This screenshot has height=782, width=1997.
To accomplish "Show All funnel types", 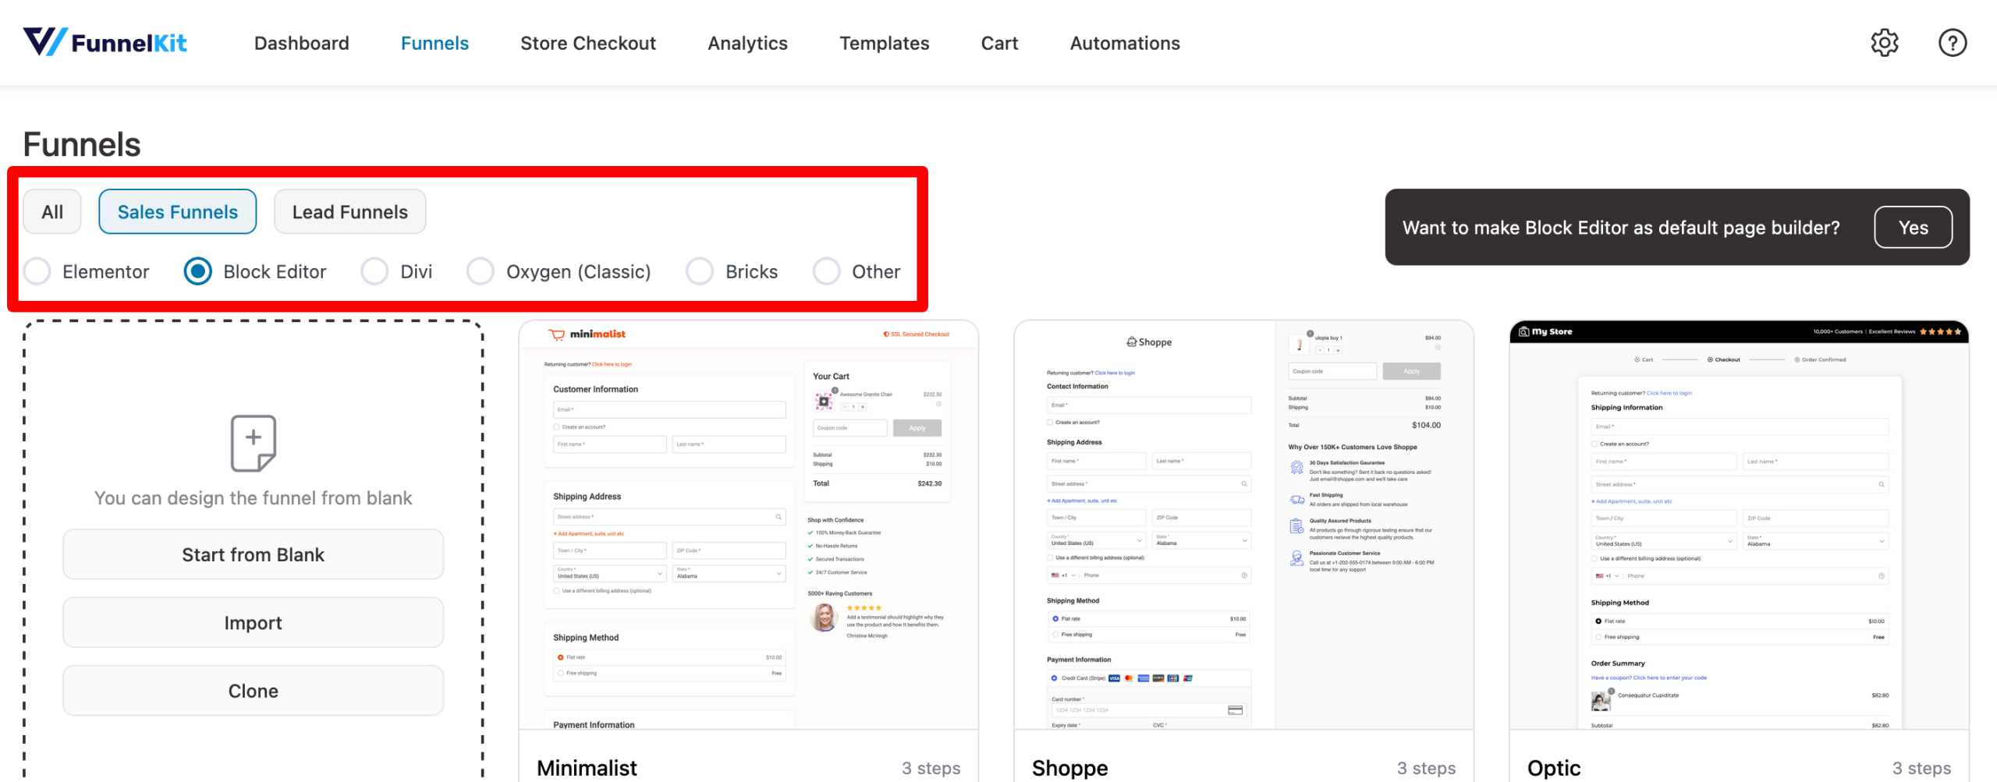I will pyautogui.click(x=52, y=211).
